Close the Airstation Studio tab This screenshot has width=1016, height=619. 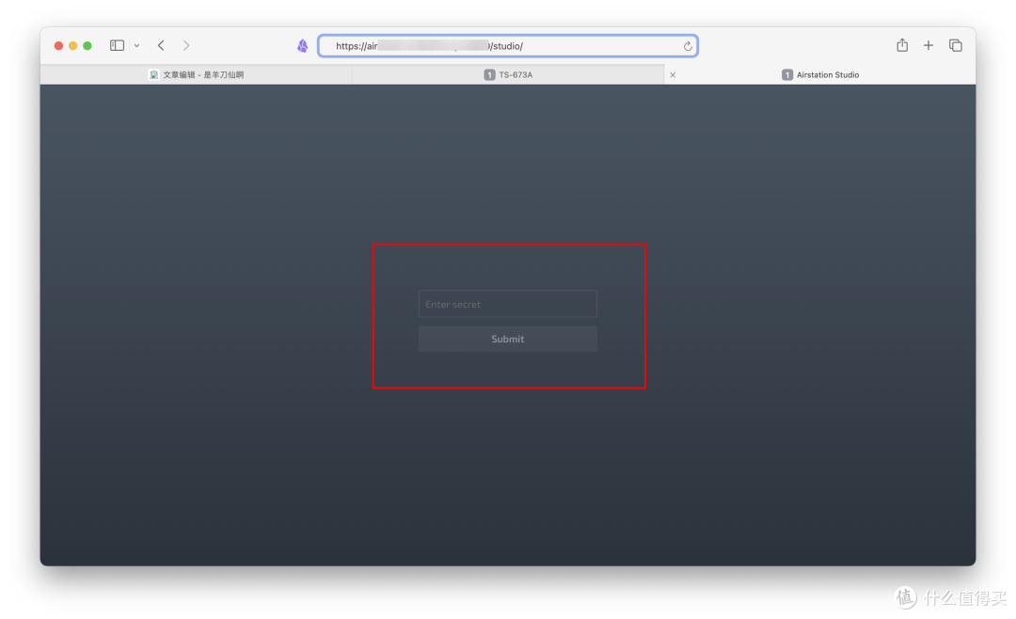point(673,74)
